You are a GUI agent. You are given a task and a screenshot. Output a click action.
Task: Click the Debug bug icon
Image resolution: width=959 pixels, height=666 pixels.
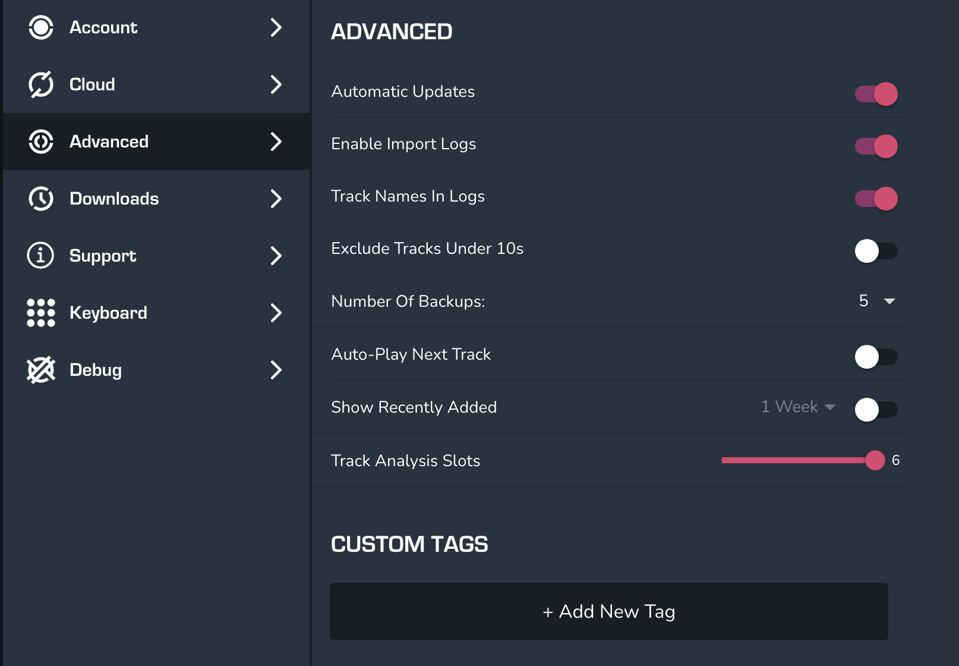tap(41, 370)
